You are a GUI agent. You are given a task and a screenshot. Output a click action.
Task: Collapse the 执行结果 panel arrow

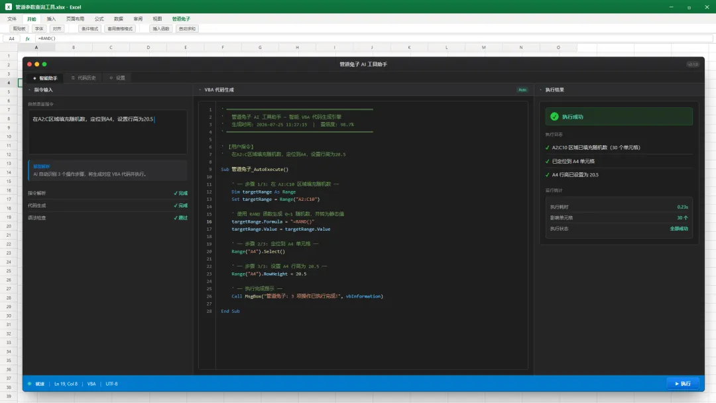point(541,90)
